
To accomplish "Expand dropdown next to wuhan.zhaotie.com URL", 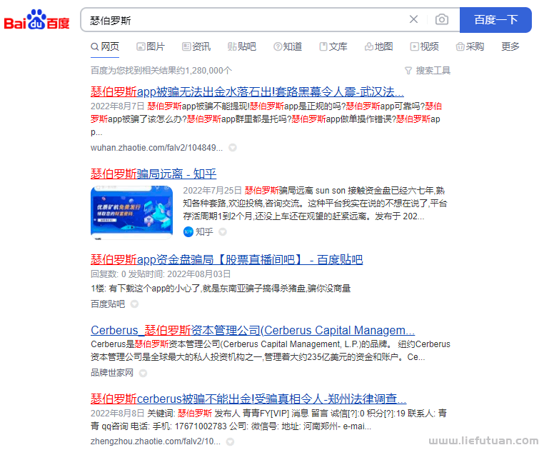I will click(x=233, y=148).
